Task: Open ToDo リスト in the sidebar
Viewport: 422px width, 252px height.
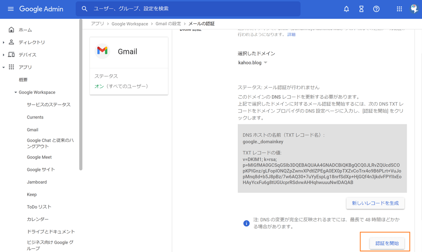Action: 39,207
